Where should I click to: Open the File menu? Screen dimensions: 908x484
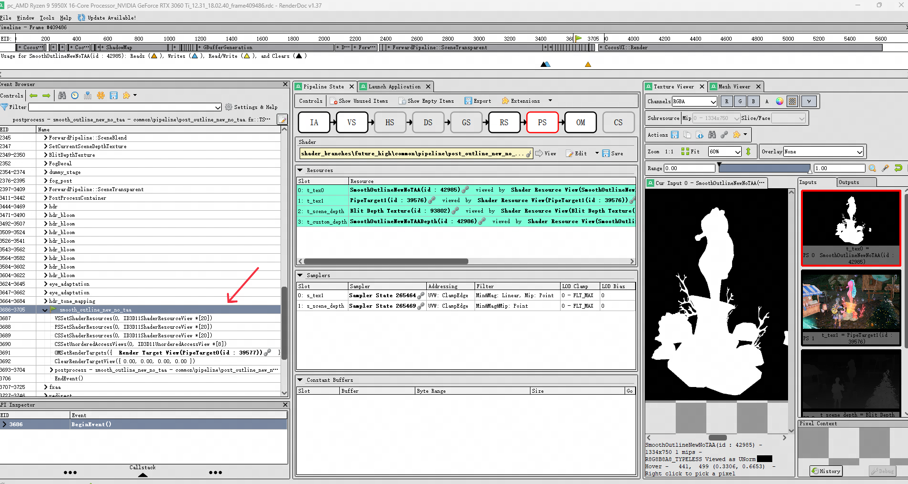click(x=6, y=18)
